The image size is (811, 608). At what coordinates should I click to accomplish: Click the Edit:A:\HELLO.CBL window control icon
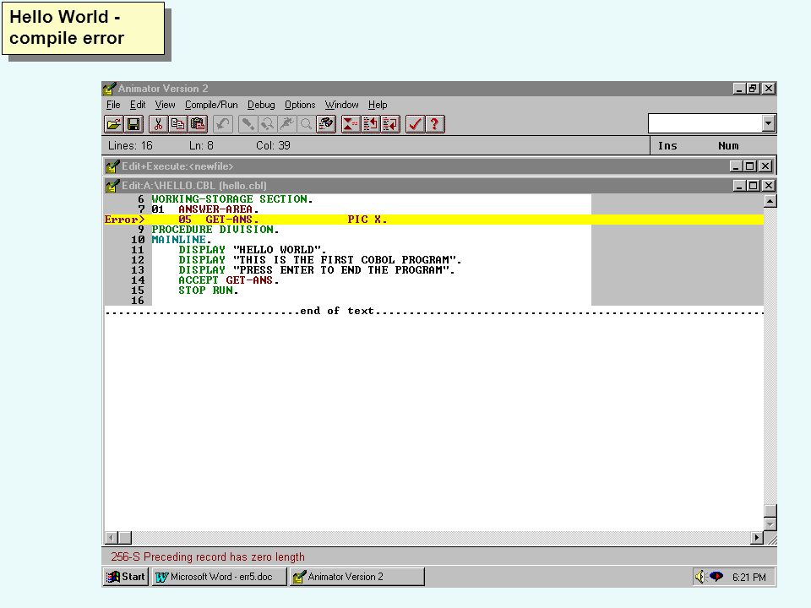112,186
